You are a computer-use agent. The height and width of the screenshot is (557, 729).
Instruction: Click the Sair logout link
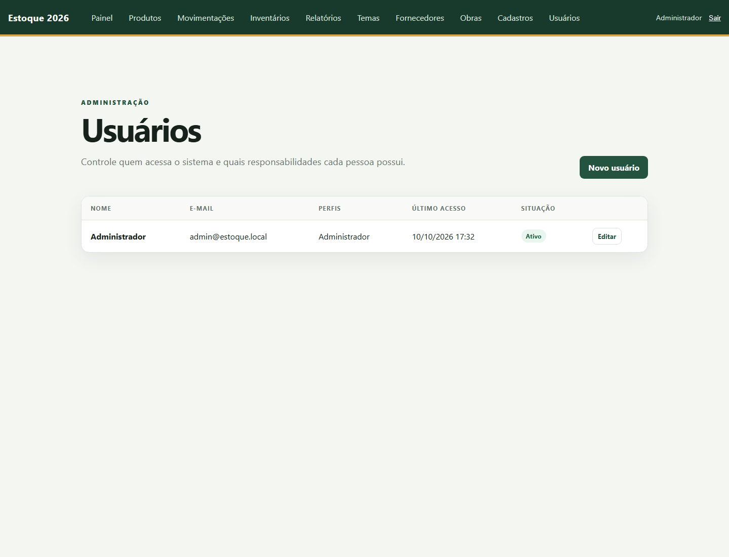[715, 18]
